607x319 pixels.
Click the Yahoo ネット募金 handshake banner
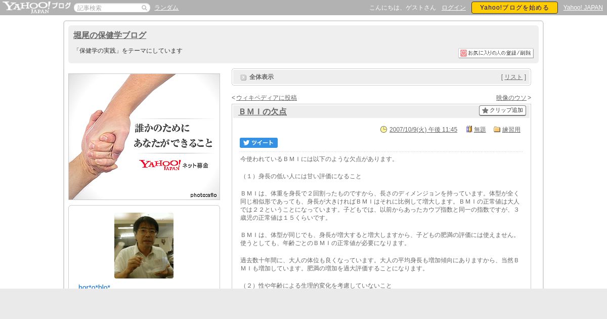(144, 137)
